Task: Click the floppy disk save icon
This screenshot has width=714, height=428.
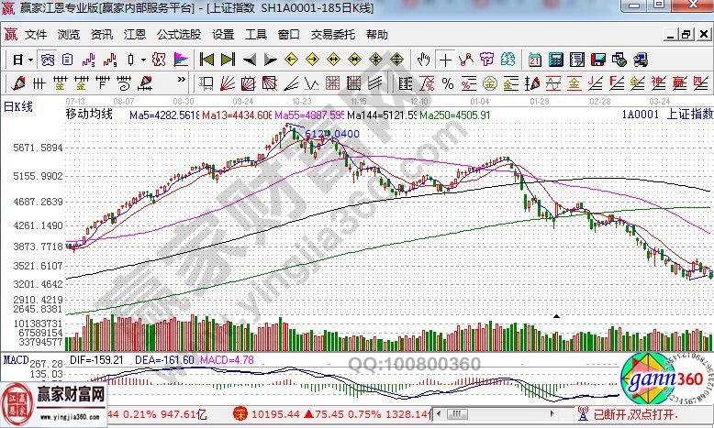Action: coord(598,60)
